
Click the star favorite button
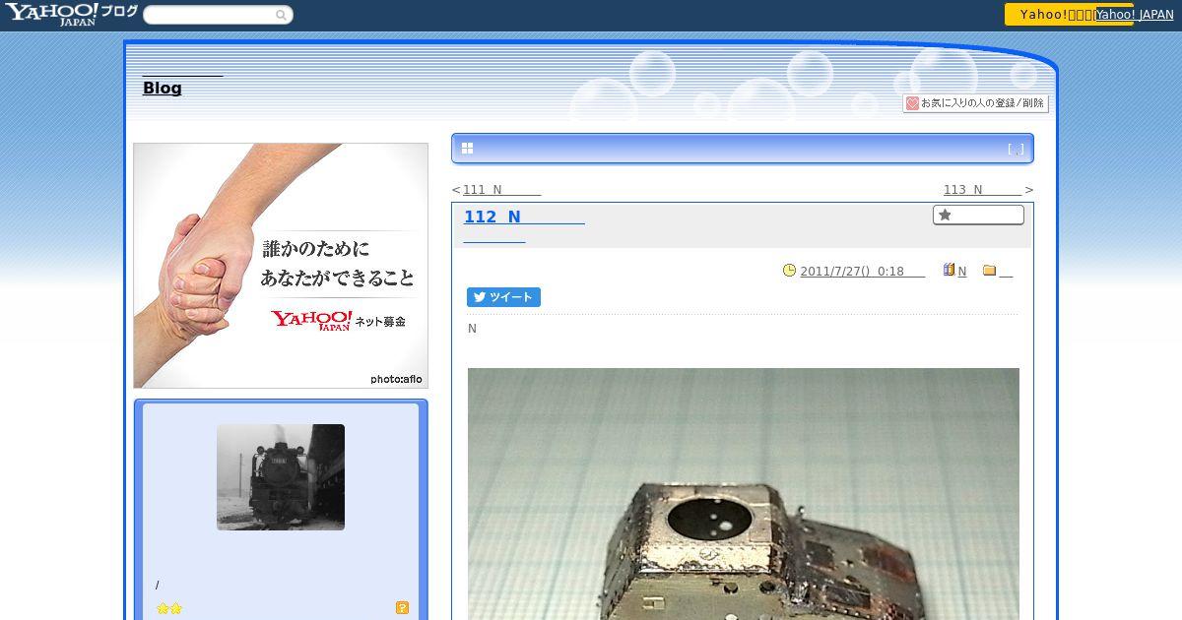pos(978,215)
